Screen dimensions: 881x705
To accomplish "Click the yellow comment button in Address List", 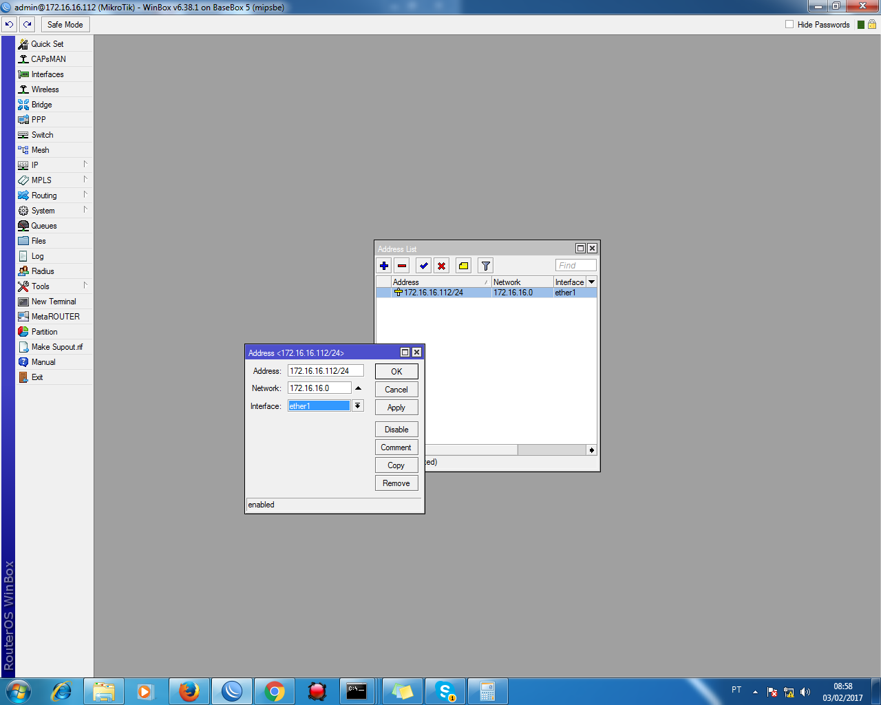I will coord(464,266).
